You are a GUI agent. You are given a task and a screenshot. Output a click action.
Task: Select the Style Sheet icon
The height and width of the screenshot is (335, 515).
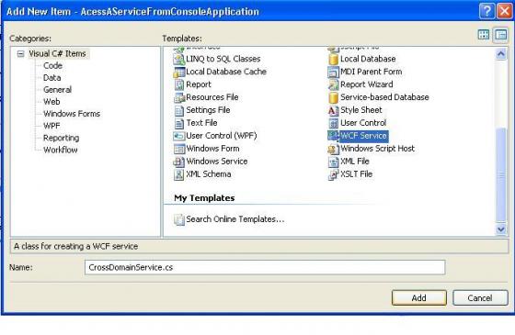point(333,110)
